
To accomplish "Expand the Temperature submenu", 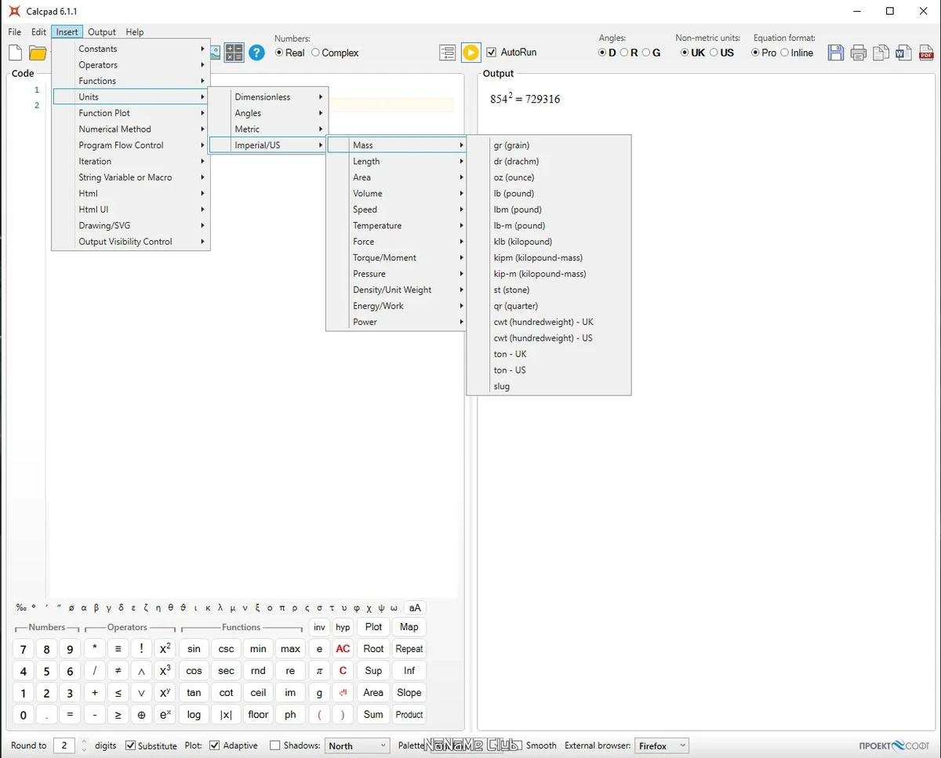I will point(396,225).
